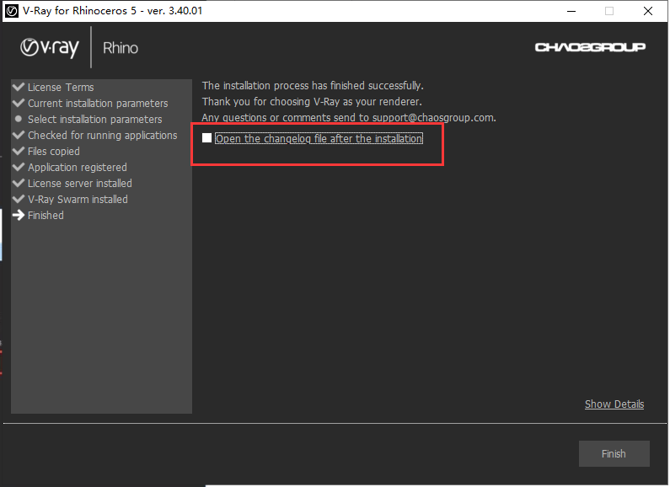Click the Chaos Group logo
The width and height of the screenshot is (670, 487).
coord(590,47)
